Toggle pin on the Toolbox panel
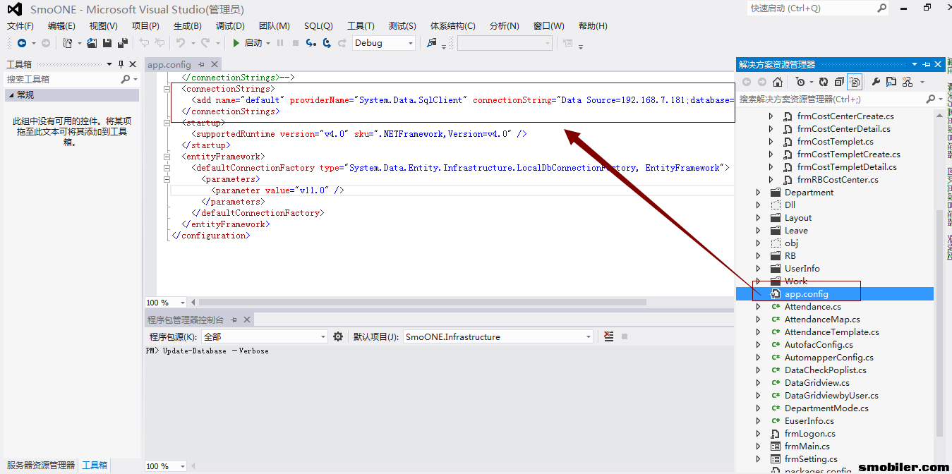This screenshot has width=952, height=474. coord(121,64)
